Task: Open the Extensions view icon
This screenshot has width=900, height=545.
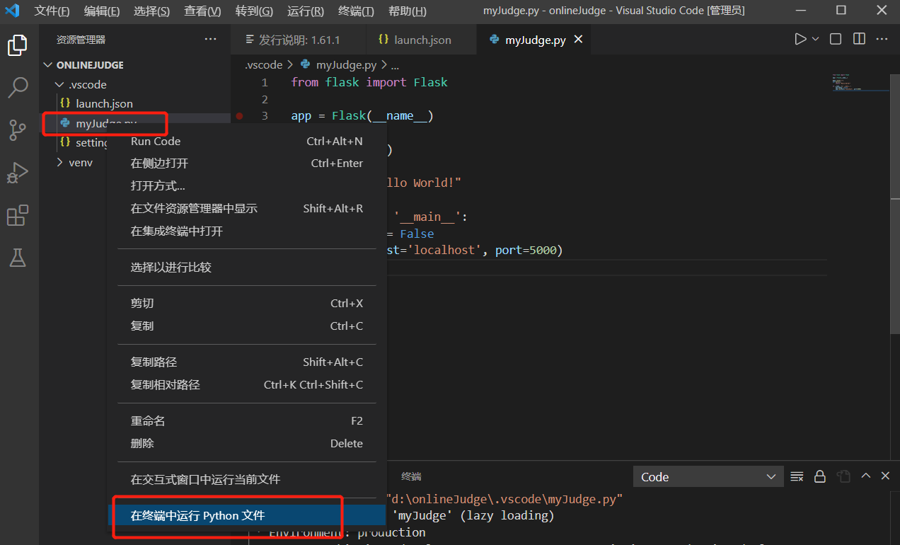Action: (x=18, y=215)
